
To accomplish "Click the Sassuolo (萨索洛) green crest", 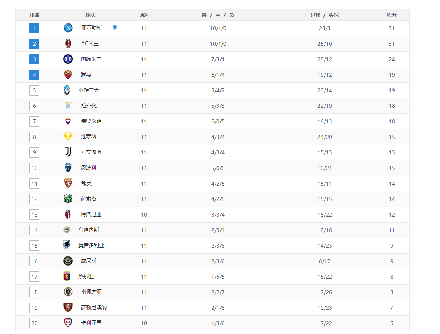I will (68, 199).
